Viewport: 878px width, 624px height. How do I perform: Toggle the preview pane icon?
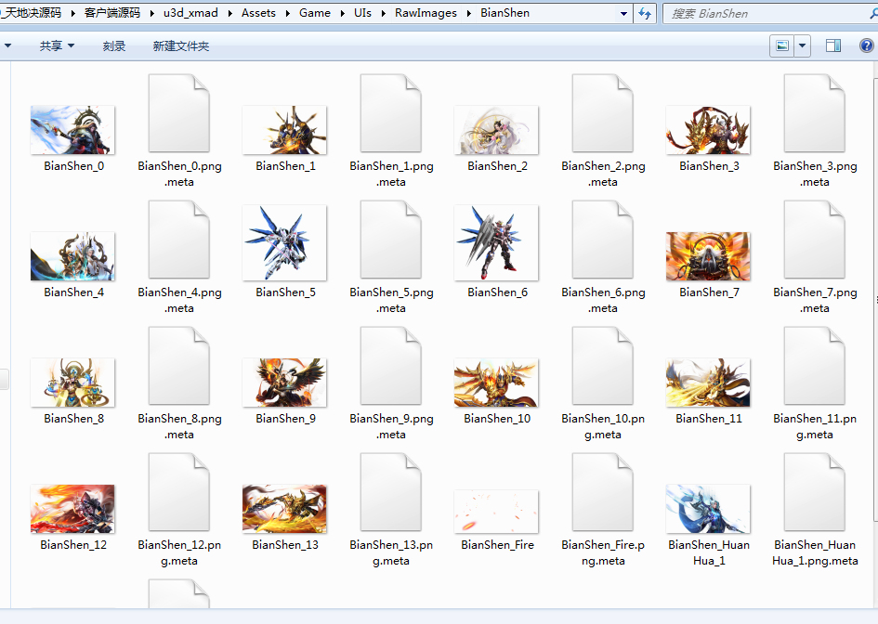pyautogui.click(x=833, y=45)
